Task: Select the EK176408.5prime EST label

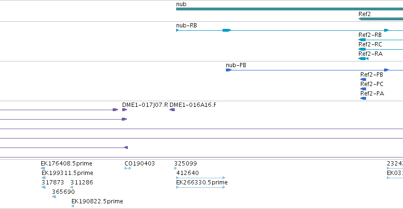Action: point(66,164)
